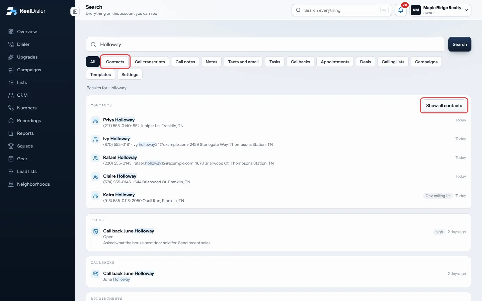Show only Calling lists results

(x=393, y=62)
